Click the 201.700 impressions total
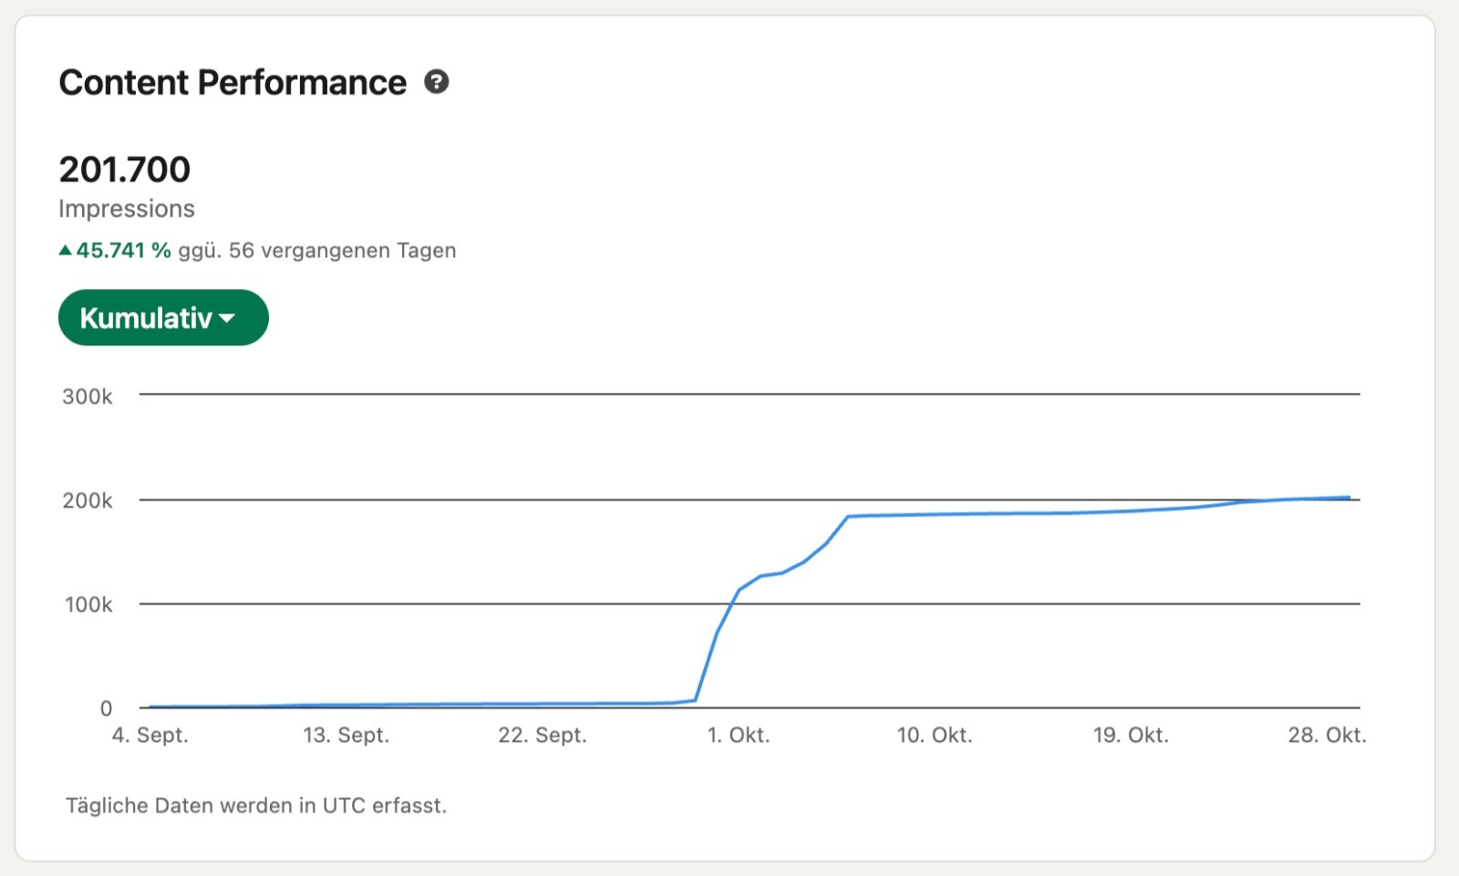Image resolution: width=1459 pixels, height=876 pixels. [125, 170]
